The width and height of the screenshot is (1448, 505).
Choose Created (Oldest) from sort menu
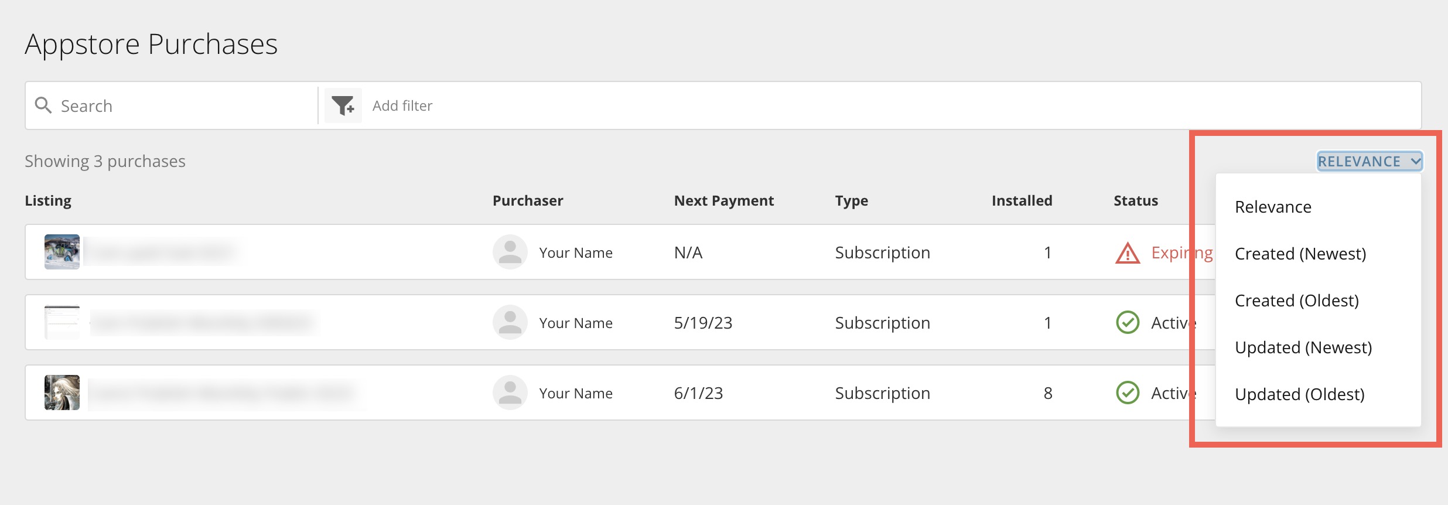point(1296,301)
